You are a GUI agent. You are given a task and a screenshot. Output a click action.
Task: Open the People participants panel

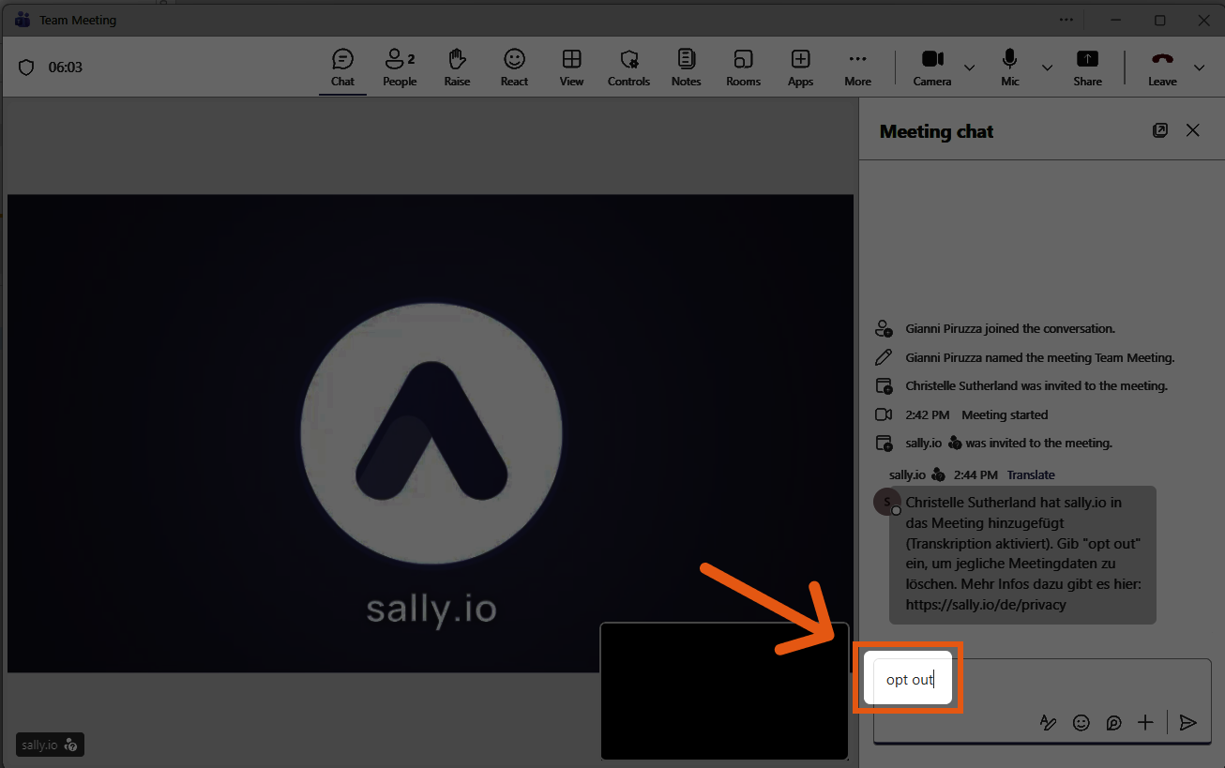click(x=400, y=68)
